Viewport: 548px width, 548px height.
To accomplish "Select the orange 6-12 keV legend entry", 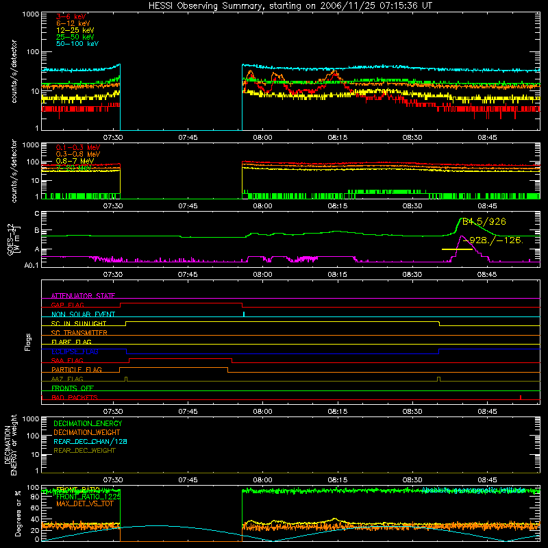I will [73, 23].
